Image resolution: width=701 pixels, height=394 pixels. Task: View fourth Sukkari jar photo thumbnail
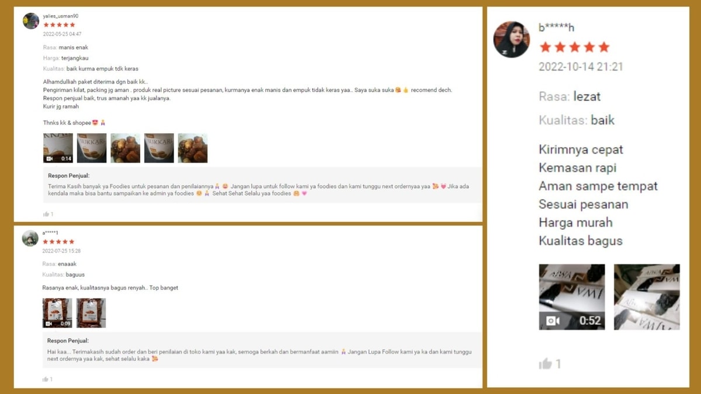[159, 148]
